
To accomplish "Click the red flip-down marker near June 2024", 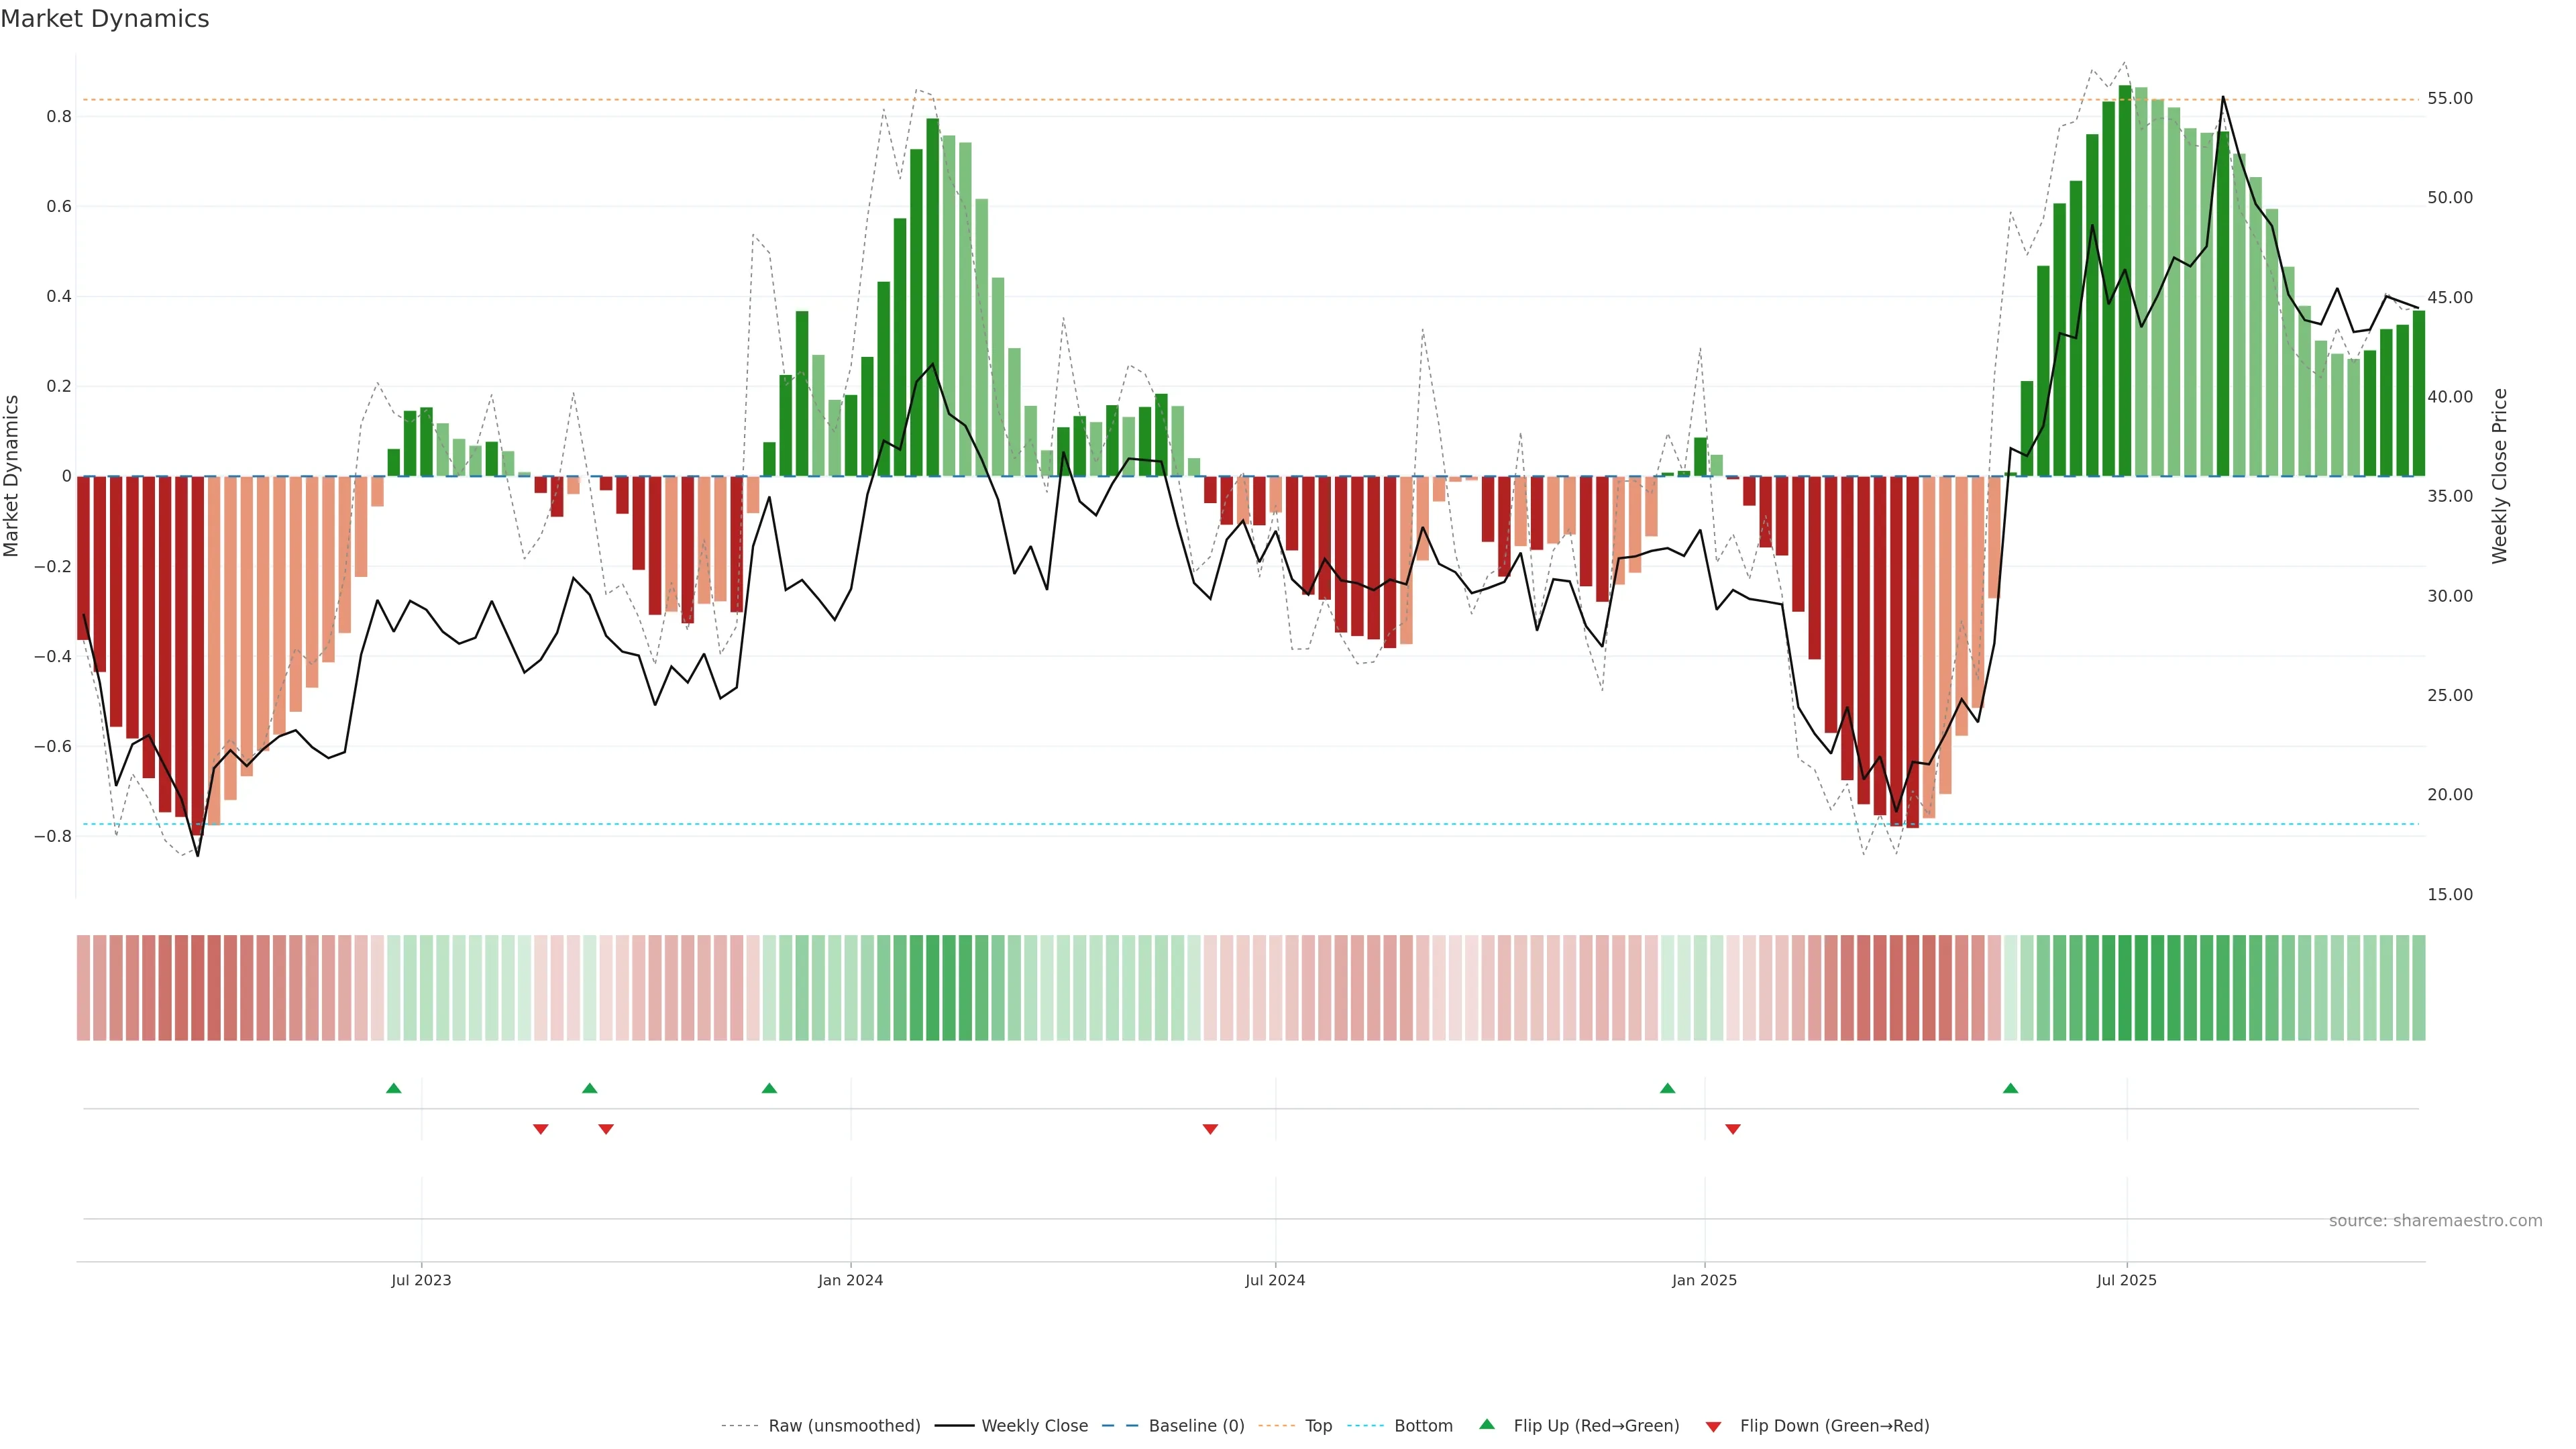I will point(1210,1129).
